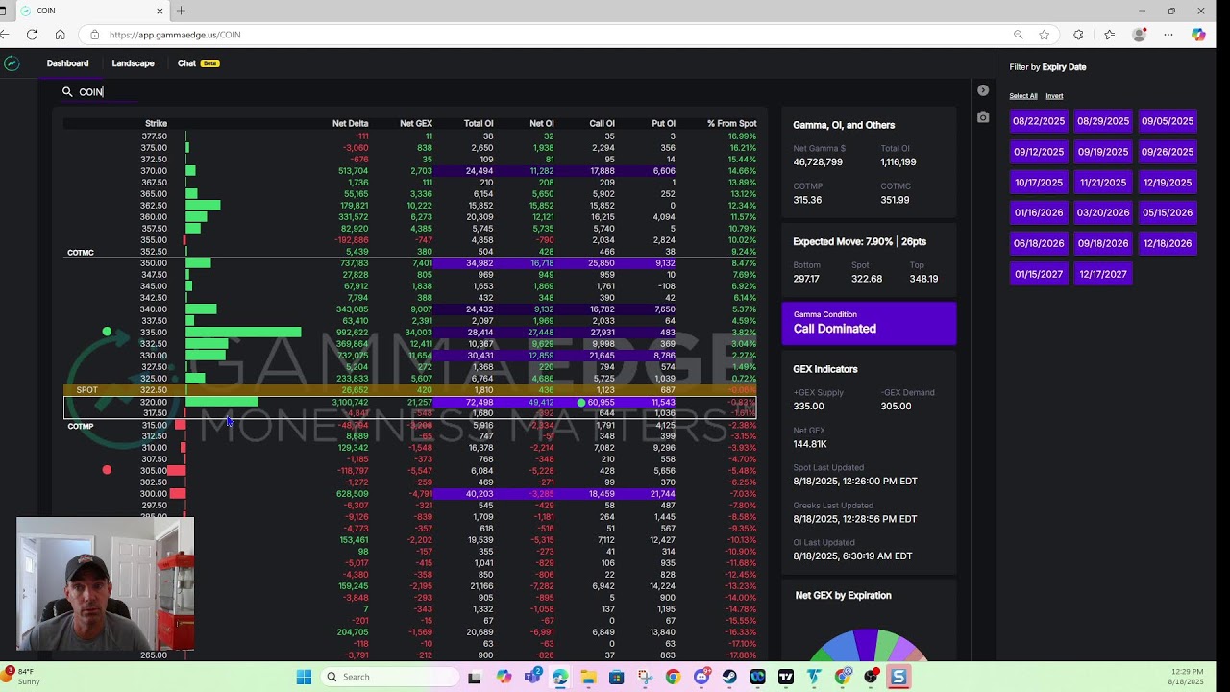This screenshot has height=692, width=1230.
Task: Toggle the 05/15/2026 expiry filter
Action: pyautogui.click(x=1168, y=212)
